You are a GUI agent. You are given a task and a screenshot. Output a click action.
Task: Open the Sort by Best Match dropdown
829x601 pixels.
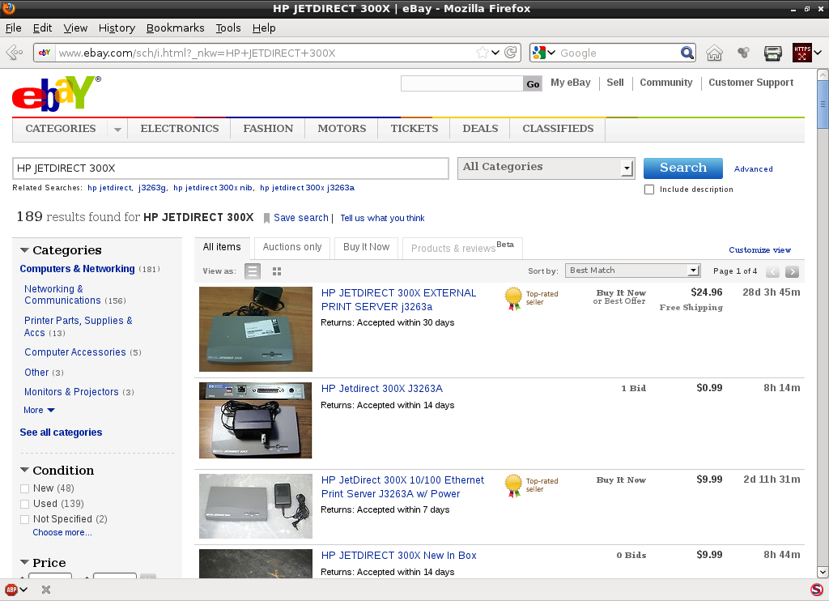point(633,271)
